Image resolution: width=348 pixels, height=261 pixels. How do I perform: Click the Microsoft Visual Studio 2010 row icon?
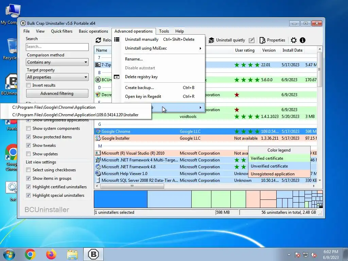click(98, 153)
